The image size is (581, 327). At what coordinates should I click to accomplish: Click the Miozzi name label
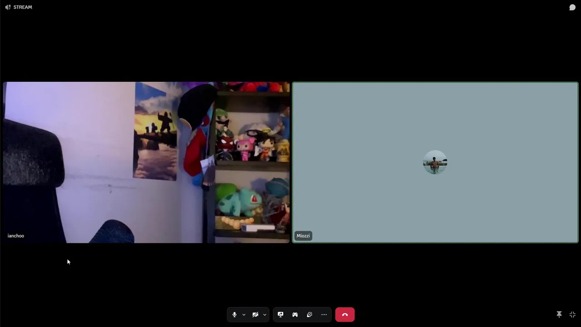coord(303,236)
